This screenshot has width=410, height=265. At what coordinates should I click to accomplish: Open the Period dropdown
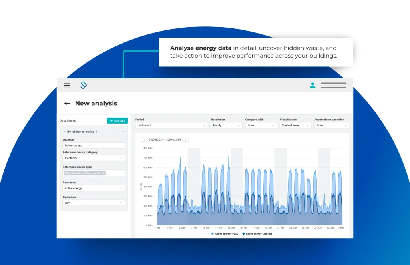point(171,125)
